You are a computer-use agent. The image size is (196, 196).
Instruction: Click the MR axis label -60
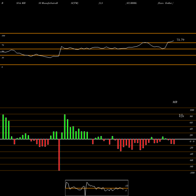pyautogui.click(x=191, y=160)
